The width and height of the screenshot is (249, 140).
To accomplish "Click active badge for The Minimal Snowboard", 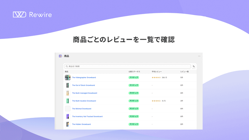I will click(134, 109).
